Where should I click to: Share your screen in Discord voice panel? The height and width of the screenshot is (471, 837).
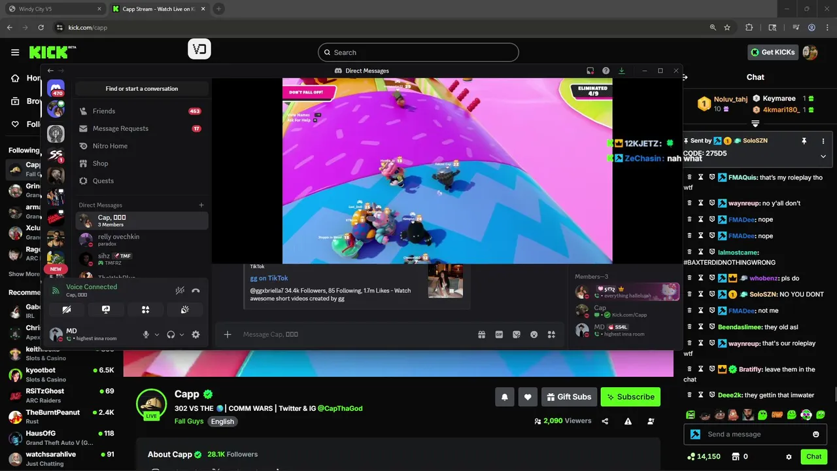click(106, 309)
